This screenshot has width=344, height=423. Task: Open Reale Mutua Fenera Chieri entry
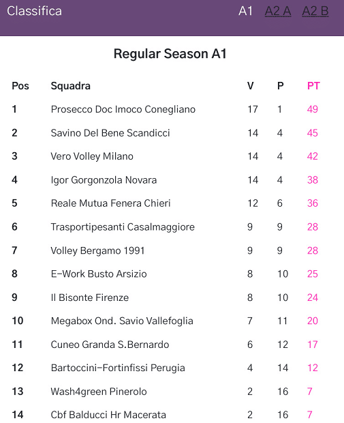coord(111,203)
